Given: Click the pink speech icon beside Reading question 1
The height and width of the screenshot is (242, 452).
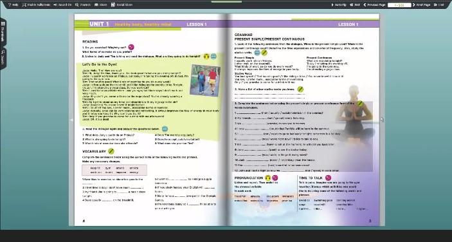Looking at the screenshot, I should coord(131,47).
